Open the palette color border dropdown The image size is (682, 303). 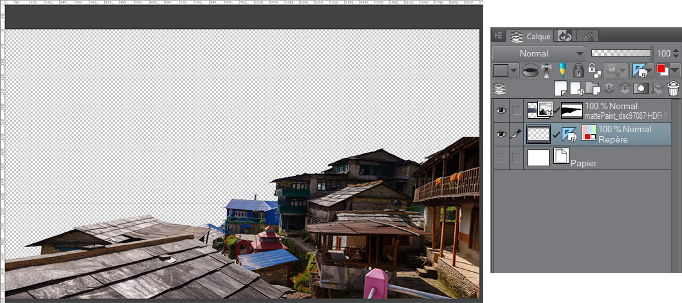tap(515, 71)
